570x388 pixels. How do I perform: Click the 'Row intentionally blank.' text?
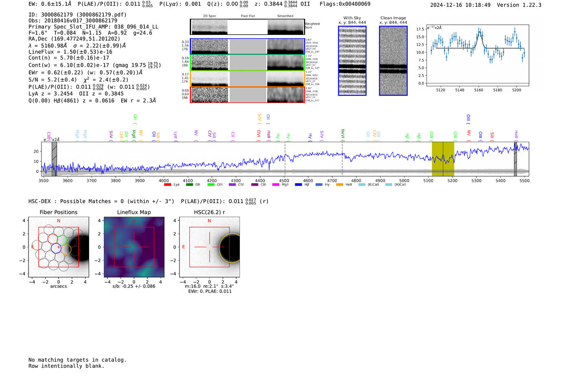click(66, 366)
